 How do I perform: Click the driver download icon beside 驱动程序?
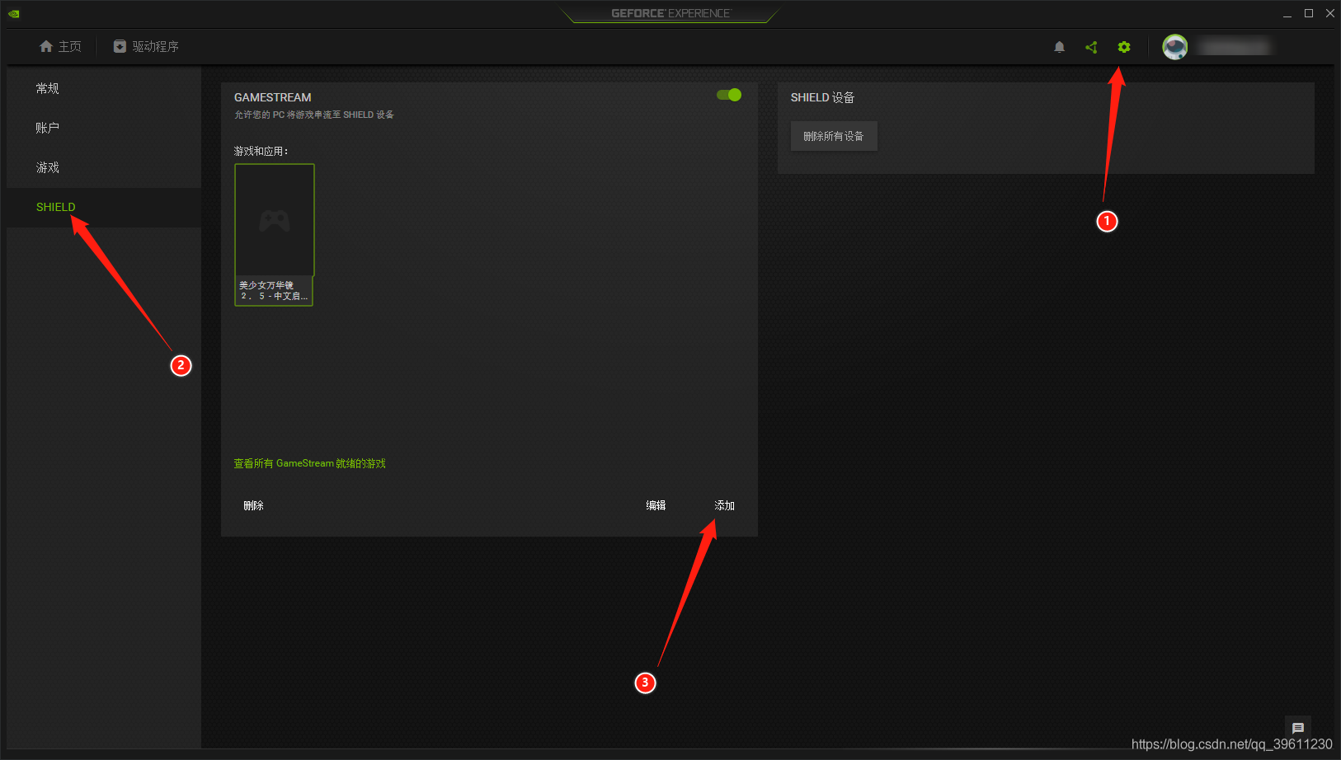(x=120, y=46)
